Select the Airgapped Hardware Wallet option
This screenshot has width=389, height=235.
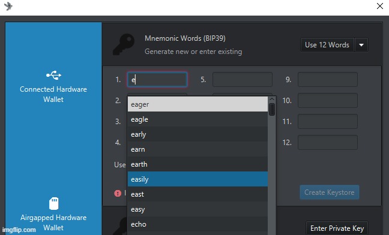(53, 215)
